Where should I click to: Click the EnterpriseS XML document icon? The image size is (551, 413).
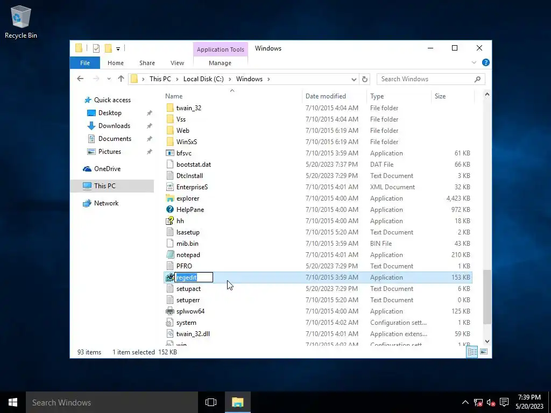169,187
